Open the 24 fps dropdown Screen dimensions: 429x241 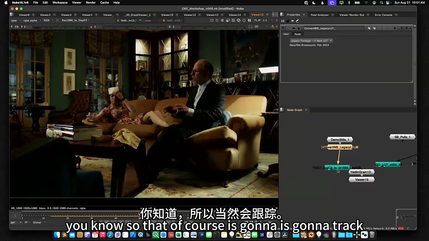coord(16,222)
